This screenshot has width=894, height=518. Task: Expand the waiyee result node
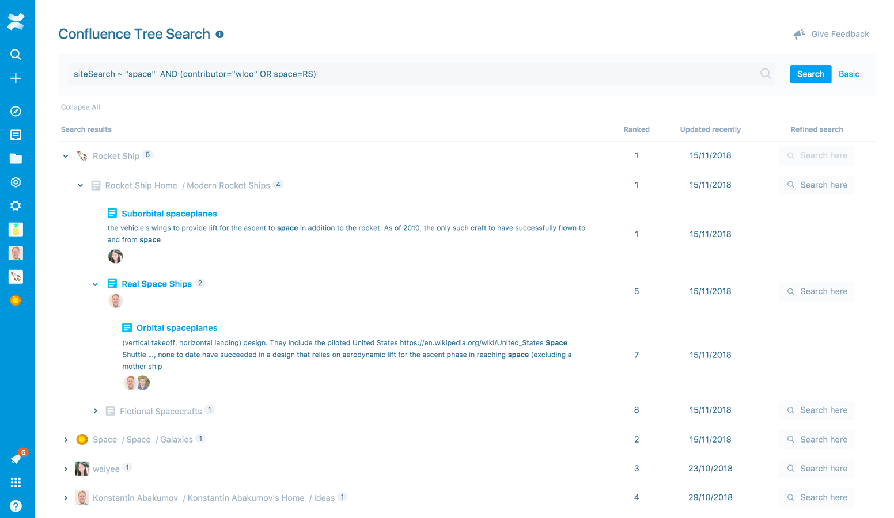[66, 469]
